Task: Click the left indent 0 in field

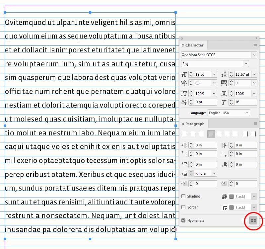Action: coord(206,145)
